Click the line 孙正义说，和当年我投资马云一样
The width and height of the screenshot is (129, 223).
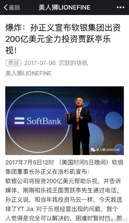(x=49, y=200)
